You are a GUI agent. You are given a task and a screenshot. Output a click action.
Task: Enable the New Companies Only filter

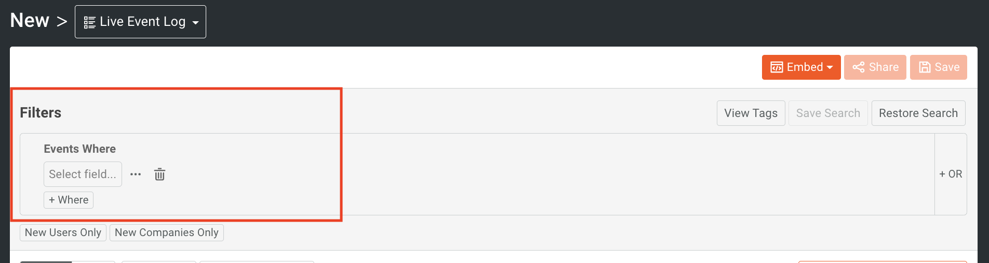[x=166, y=232]
